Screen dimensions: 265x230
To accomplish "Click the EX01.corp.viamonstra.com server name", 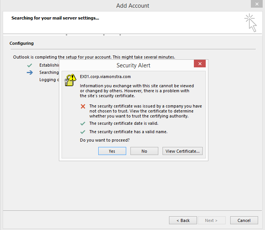I will click(x=105, y=77).
